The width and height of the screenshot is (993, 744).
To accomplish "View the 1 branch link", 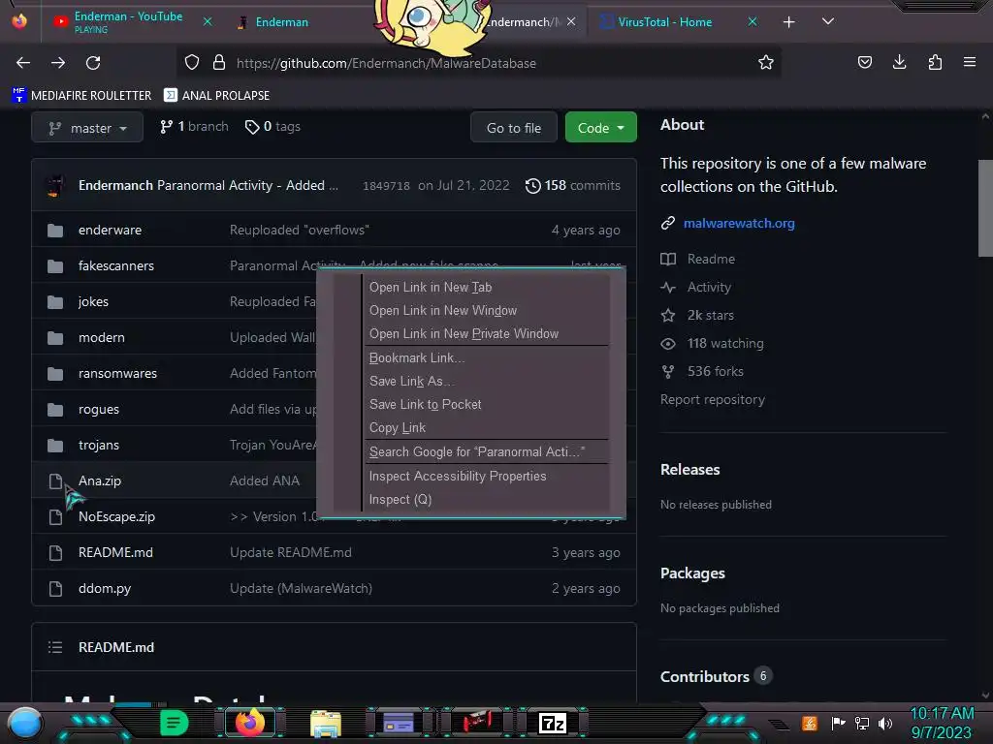I will (194, 127).
